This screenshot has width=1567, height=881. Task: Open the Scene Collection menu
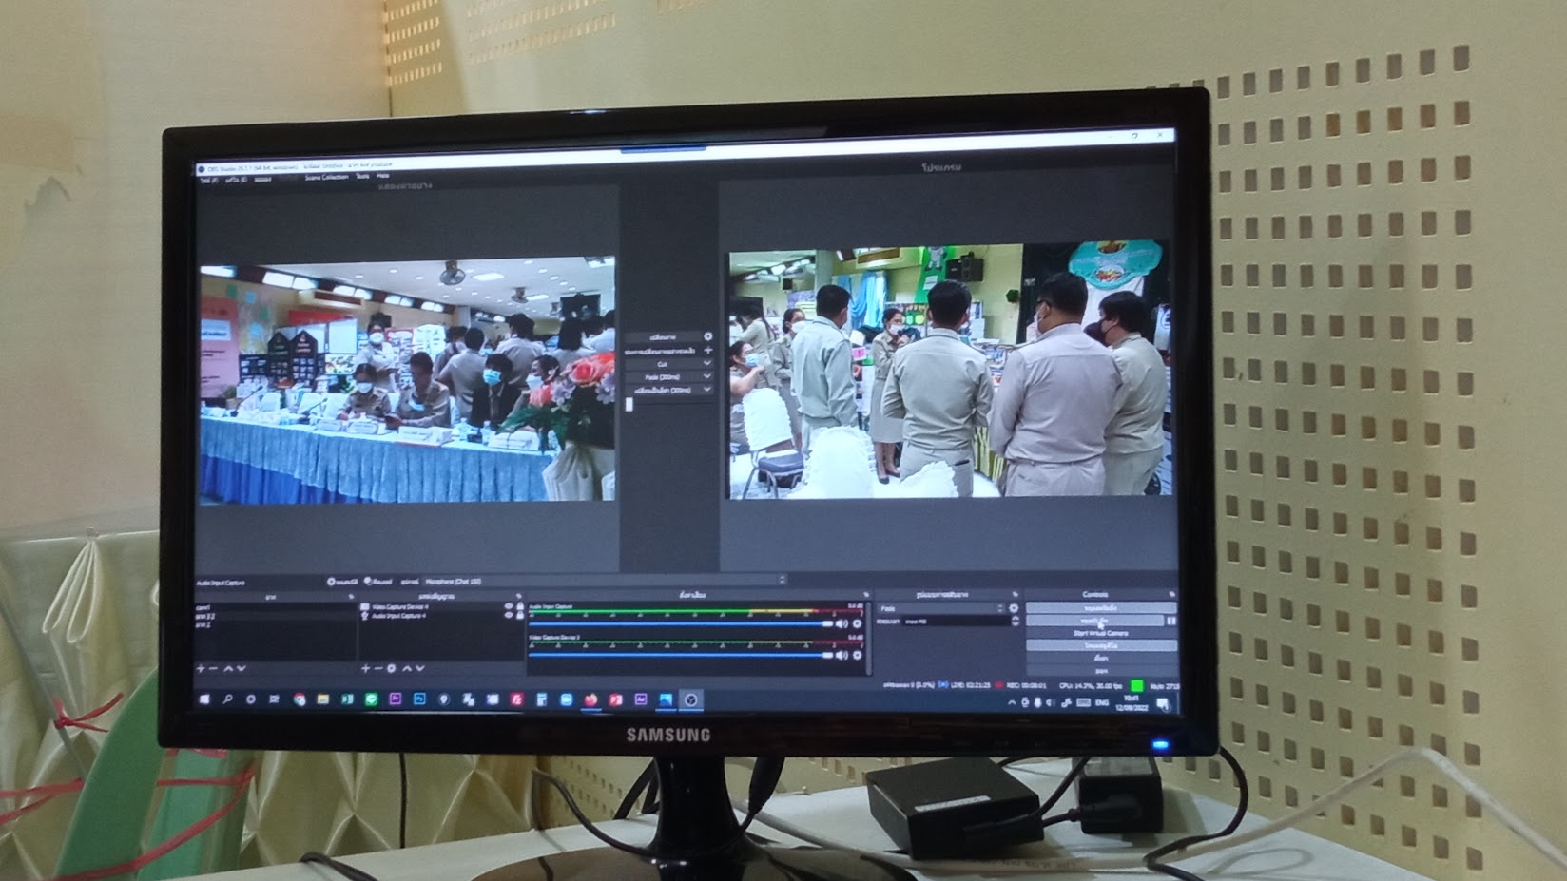coord(326,177)
